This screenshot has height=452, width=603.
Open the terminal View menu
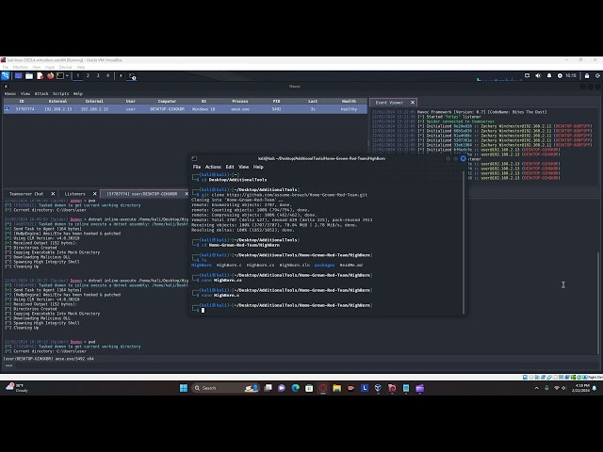(243, 167)
